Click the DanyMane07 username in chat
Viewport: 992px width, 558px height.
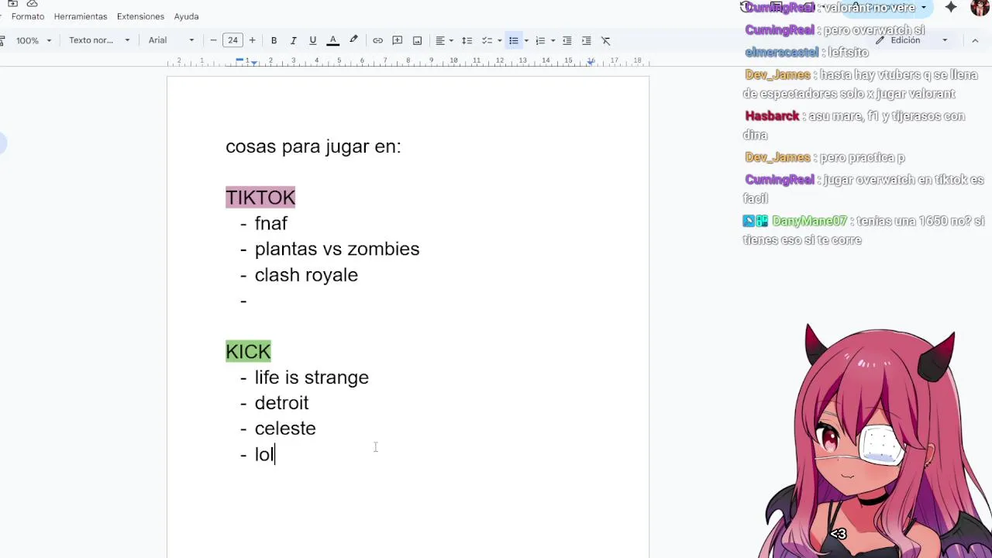pos(809,221)
